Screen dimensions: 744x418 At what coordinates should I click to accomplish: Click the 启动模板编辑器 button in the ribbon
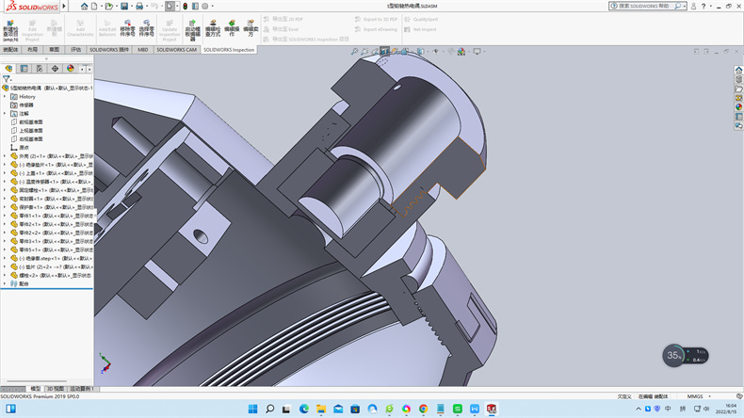[192, 28]
